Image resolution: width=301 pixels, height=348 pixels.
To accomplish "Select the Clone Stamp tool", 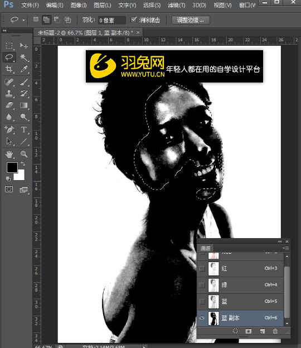I will (9, 94).
